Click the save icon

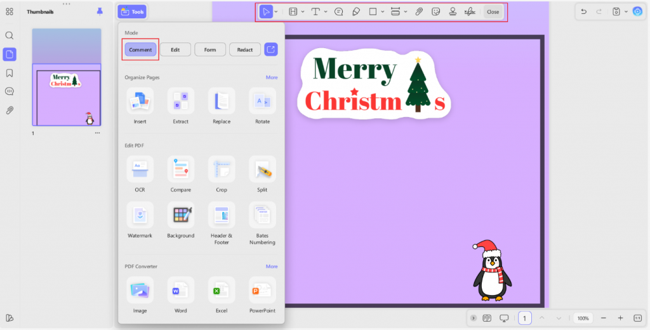coord(616,11)
